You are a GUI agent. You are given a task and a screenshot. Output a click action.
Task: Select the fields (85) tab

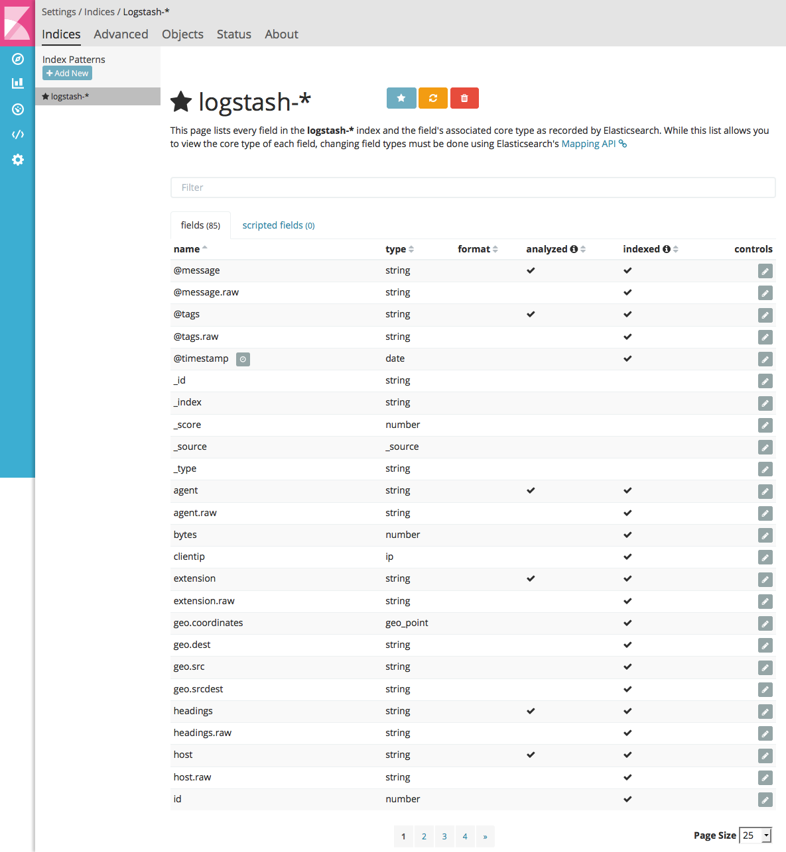click(200, 225)
